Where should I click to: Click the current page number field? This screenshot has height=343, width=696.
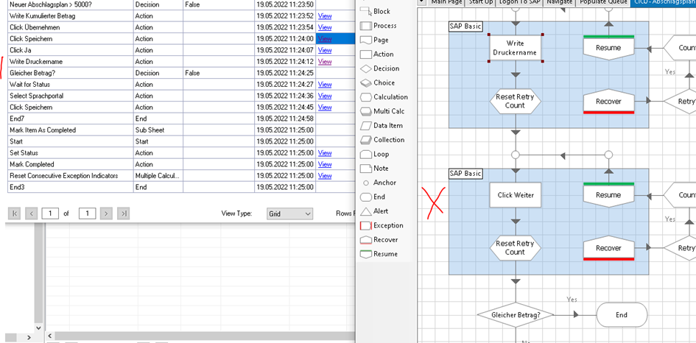(50, 213)
